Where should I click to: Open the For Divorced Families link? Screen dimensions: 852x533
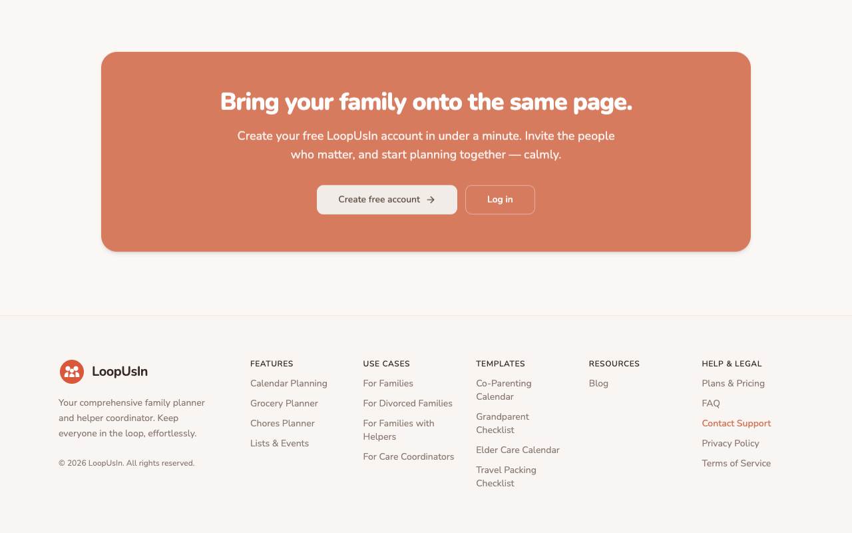tap(407, 403)
